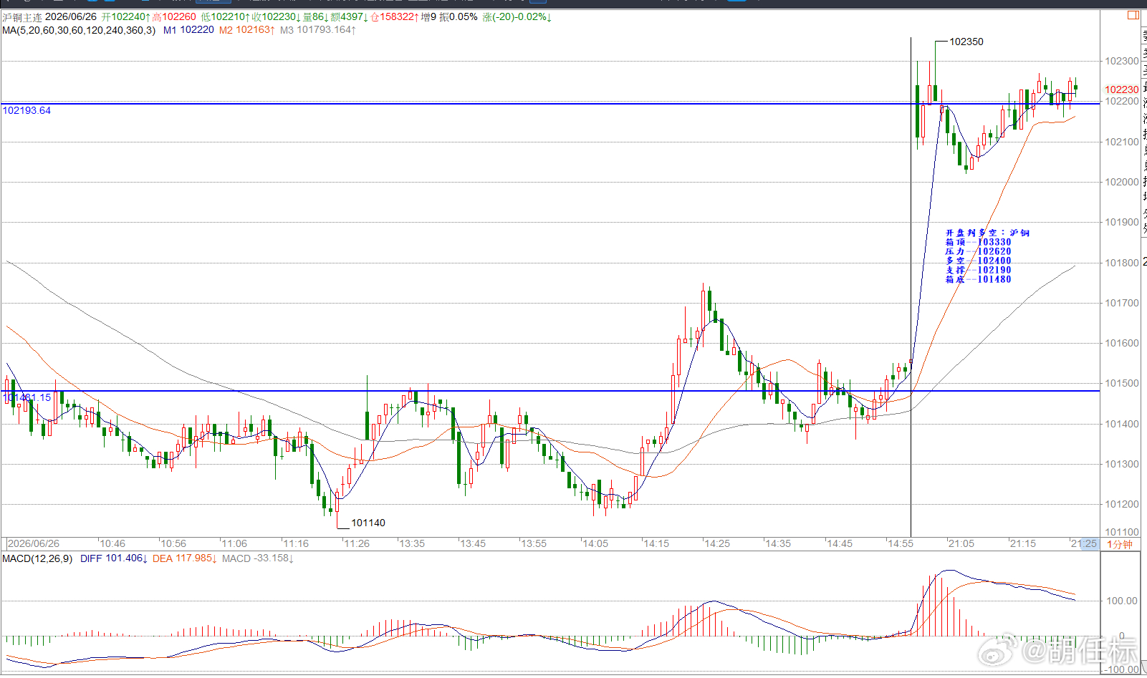The image size is (1147, 678).
Task: Open the 1分钟 period selector
Action: coord(1120,544)
